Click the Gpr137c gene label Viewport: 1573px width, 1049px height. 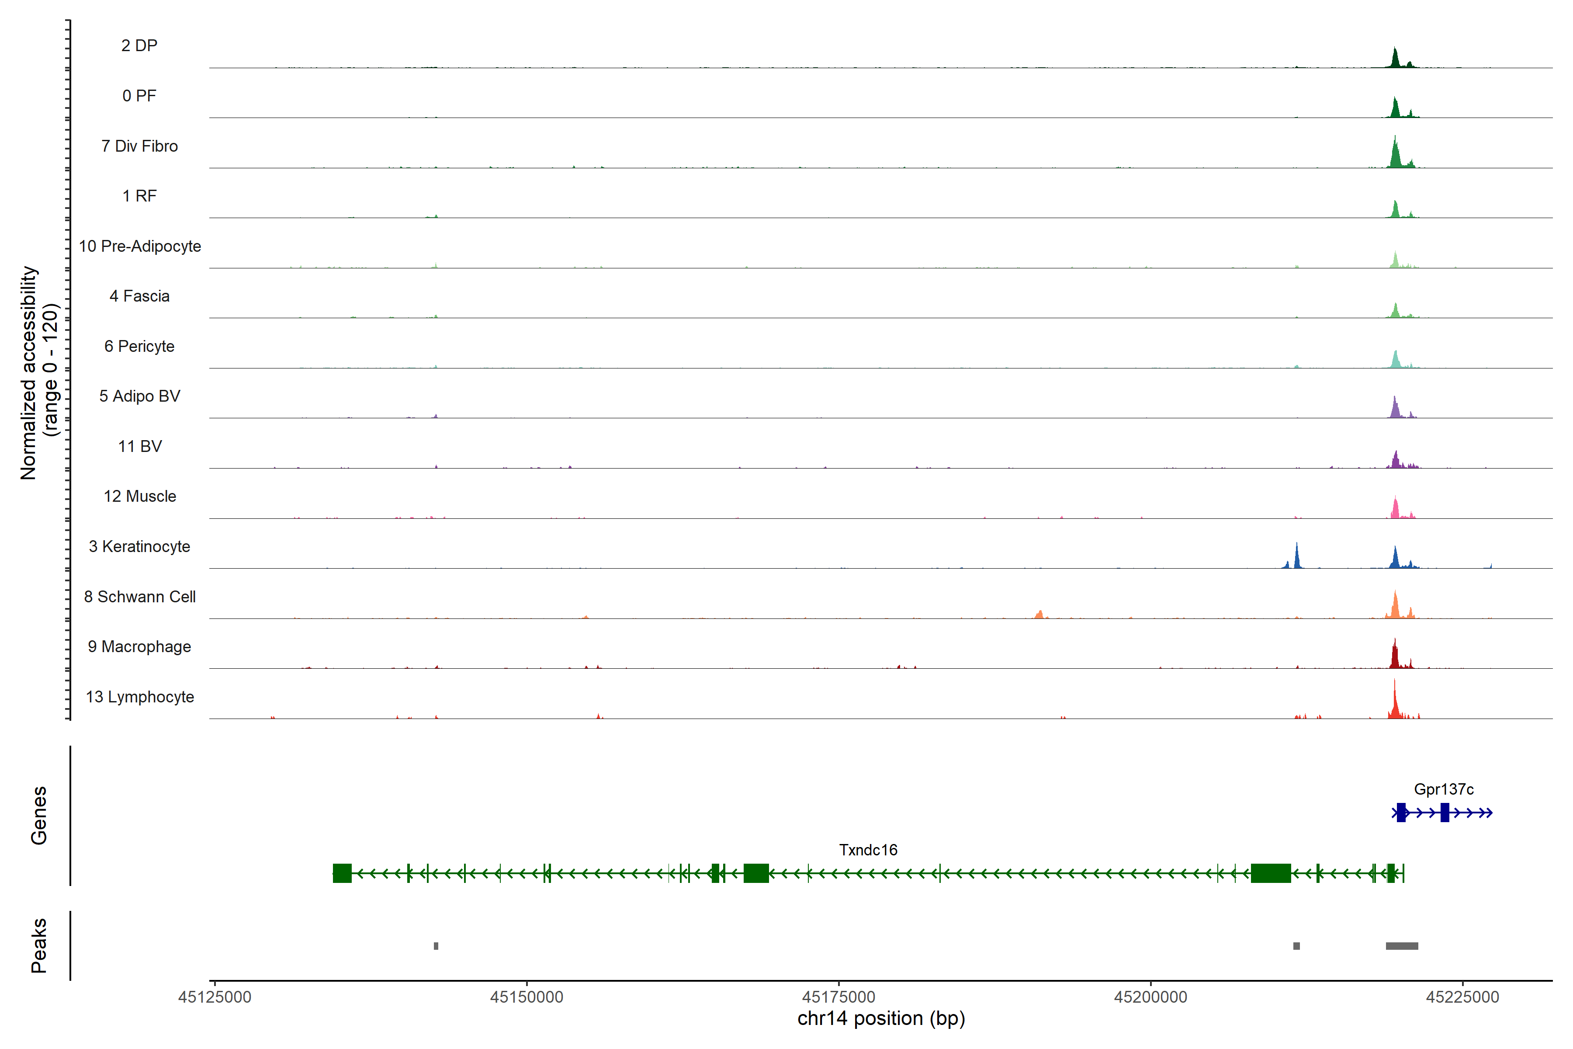1443,789
